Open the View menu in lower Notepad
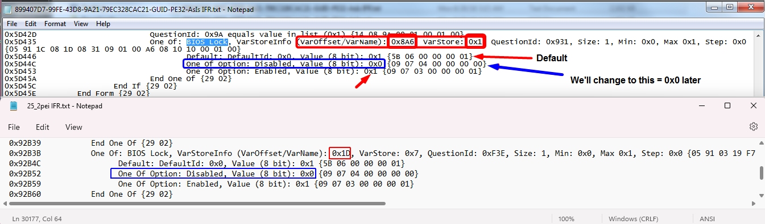 [x=74, y=127]
